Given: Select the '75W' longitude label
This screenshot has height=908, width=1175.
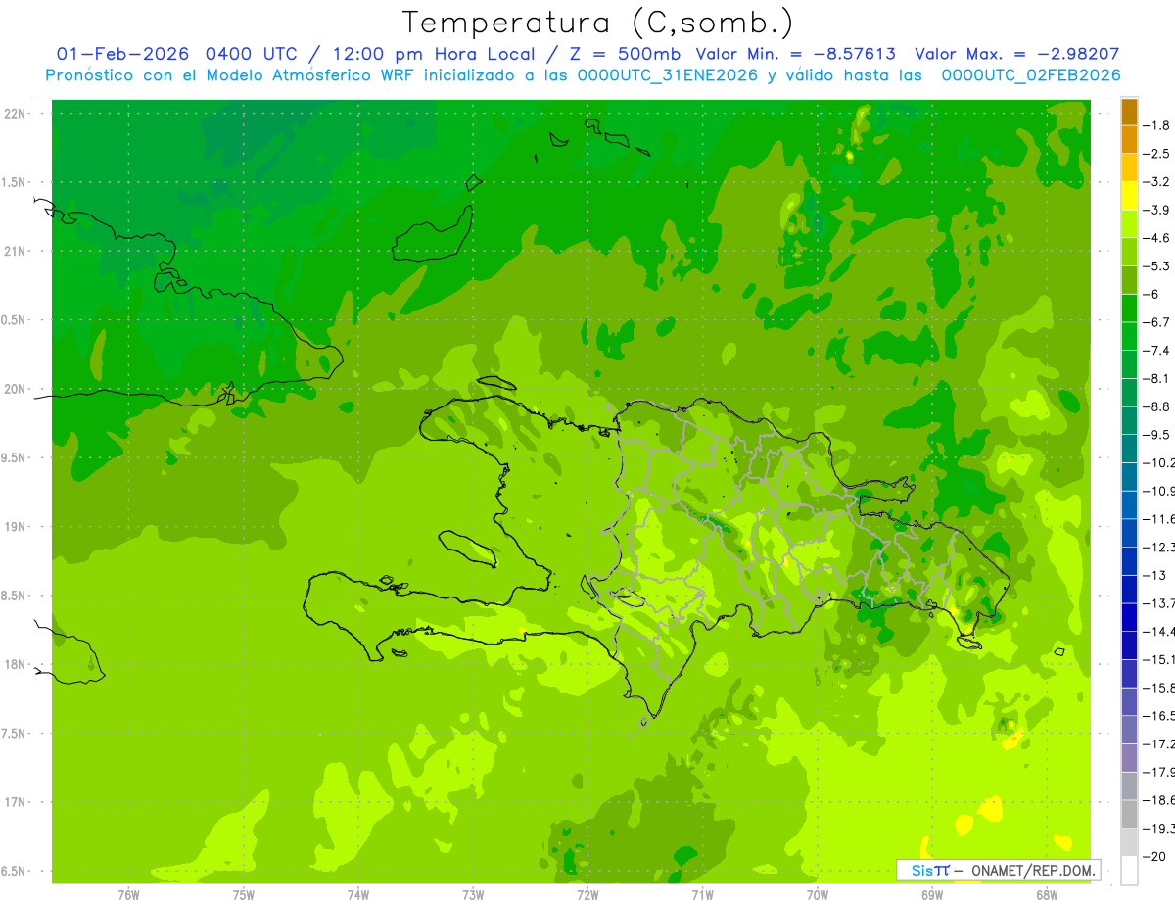Looking at the screenshot, I should 244,895.
